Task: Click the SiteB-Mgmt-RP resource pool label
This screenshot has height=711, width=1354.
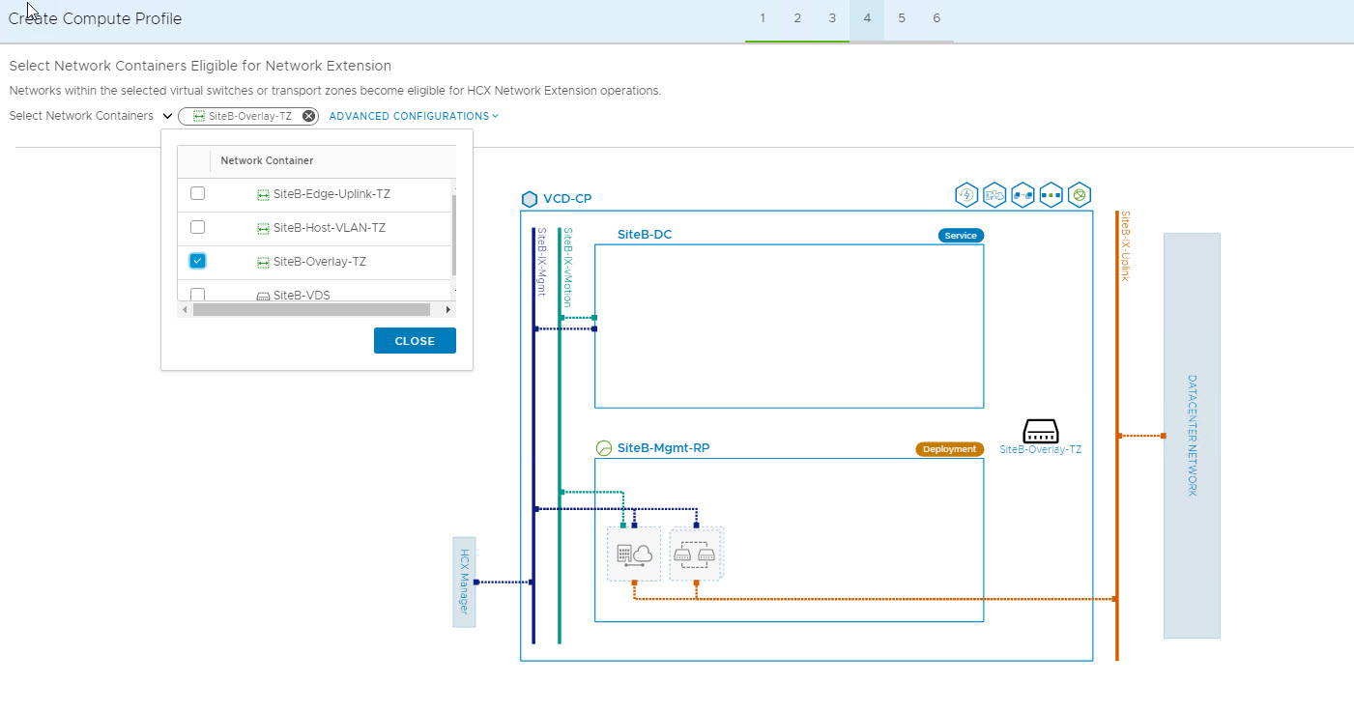Action: (x=663, y=448)
